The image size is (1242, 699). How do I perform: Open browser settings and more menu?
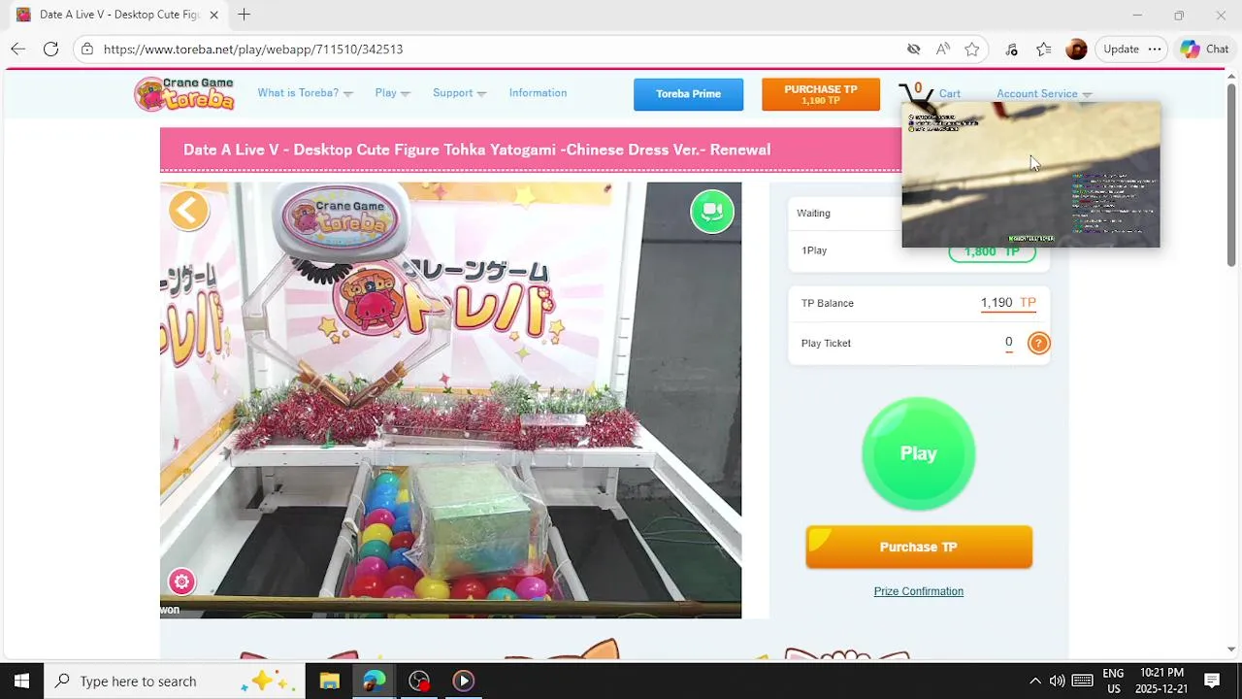(1155, 49)
